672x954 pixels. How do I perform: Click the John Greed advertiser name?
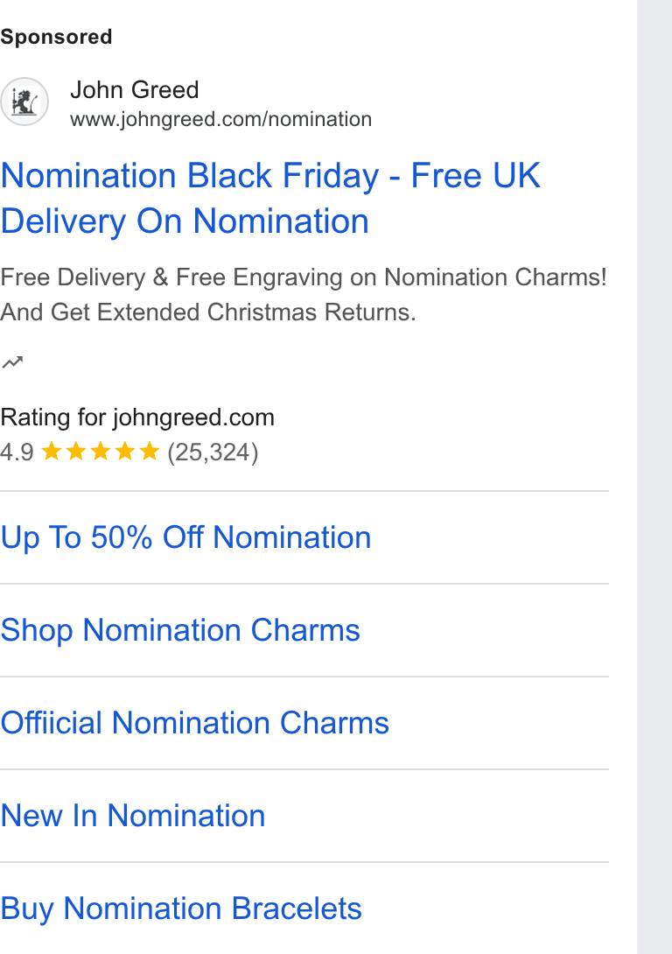135,90
